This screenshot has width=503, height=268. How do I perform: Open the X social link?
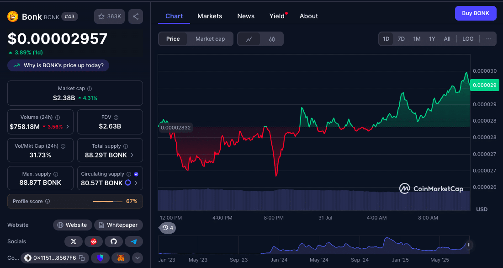click(74, 241)
